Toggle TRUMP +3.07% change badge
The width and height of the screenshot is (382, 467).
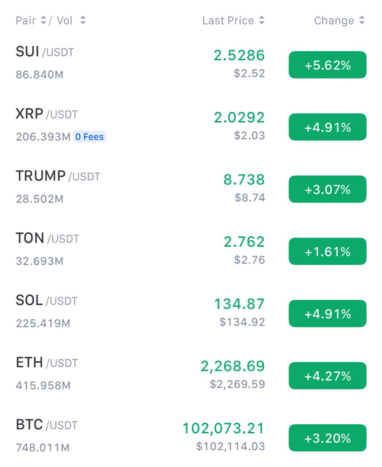328,189
